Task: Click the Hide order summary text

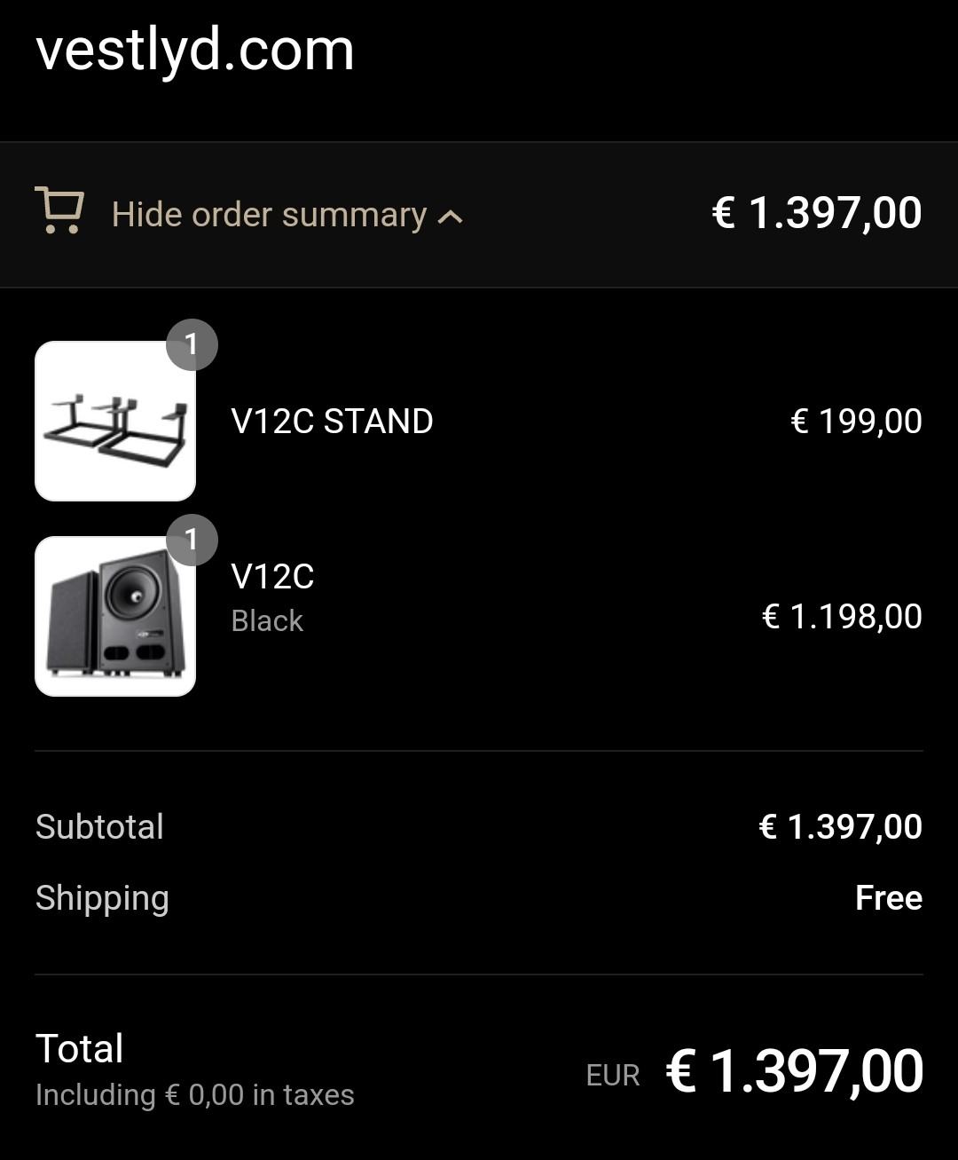Action: (x=269, y=215)
